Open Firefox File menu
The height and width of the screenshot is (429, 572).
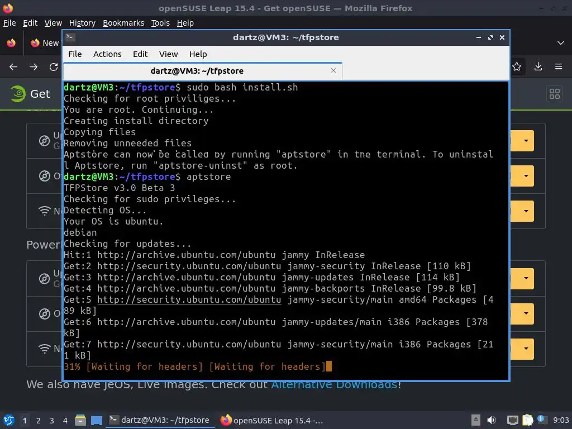pyautogui.click(x=9, y=23)
